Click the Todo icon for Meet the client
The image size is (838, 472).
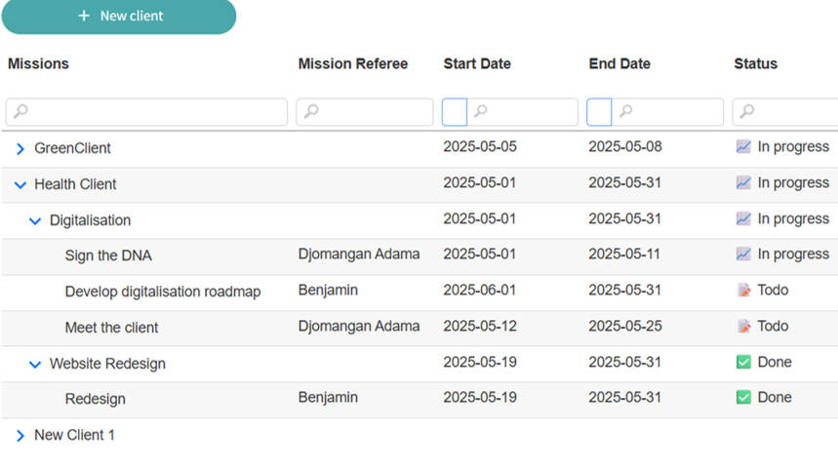click(743, 327)
